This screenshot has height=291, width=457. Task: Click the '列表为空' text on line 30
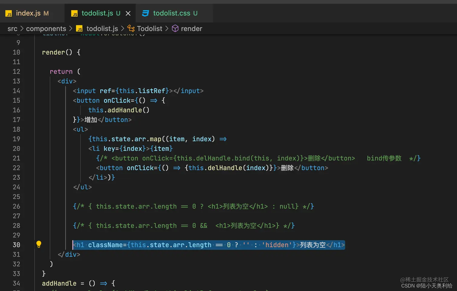click(x=313, y=245)
